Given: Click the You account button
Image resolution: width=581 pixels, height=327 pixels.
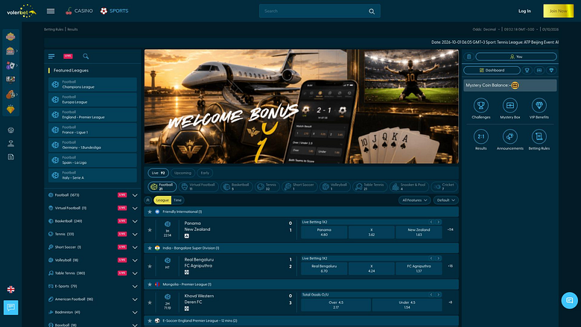Looking at the screenshot, I should coord(515,57).
